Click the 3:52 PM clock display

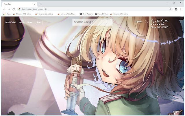point(159,22)
